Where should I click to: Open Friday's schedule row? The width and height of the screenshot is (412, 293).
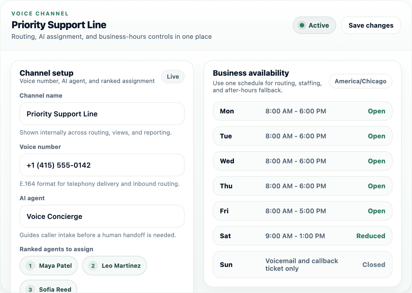coord(302,211)
